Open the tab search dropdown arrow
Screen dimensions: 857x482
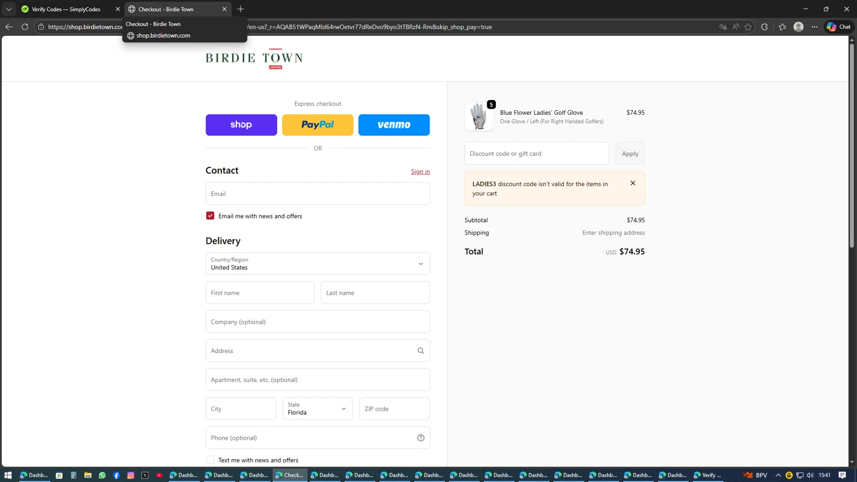click(9, 9)
